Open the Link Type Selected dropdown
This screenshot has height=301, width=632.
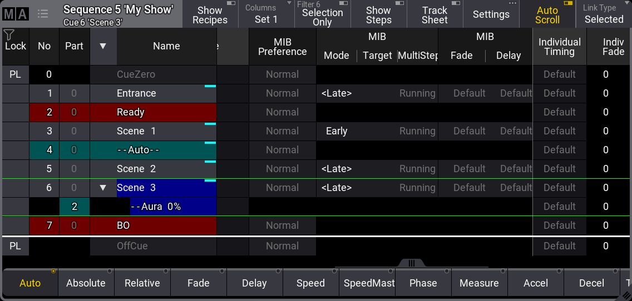tap(604, 14)
